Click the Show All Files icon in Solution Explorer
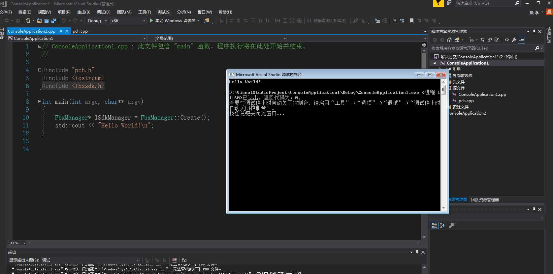Image resolution: width=553 pixels, height=274 pixels. [x=497, y=40]
